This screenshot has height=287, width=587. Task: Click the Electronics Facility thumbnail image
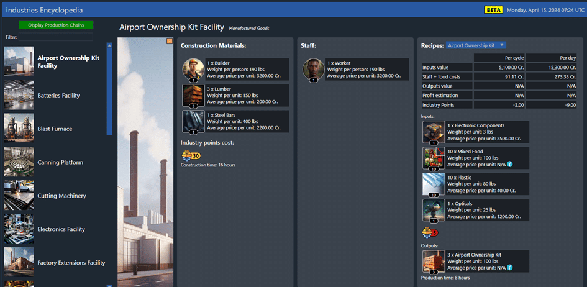[x=19, y=229]
